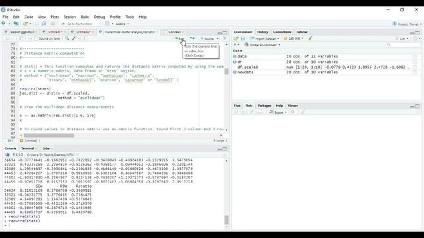Open the File menu
Screen dimensions: 424x238
[5, 17]
